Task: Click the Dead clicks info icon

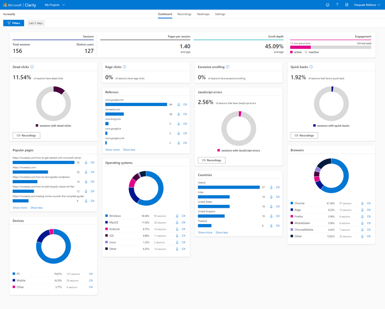Action: 32,67
